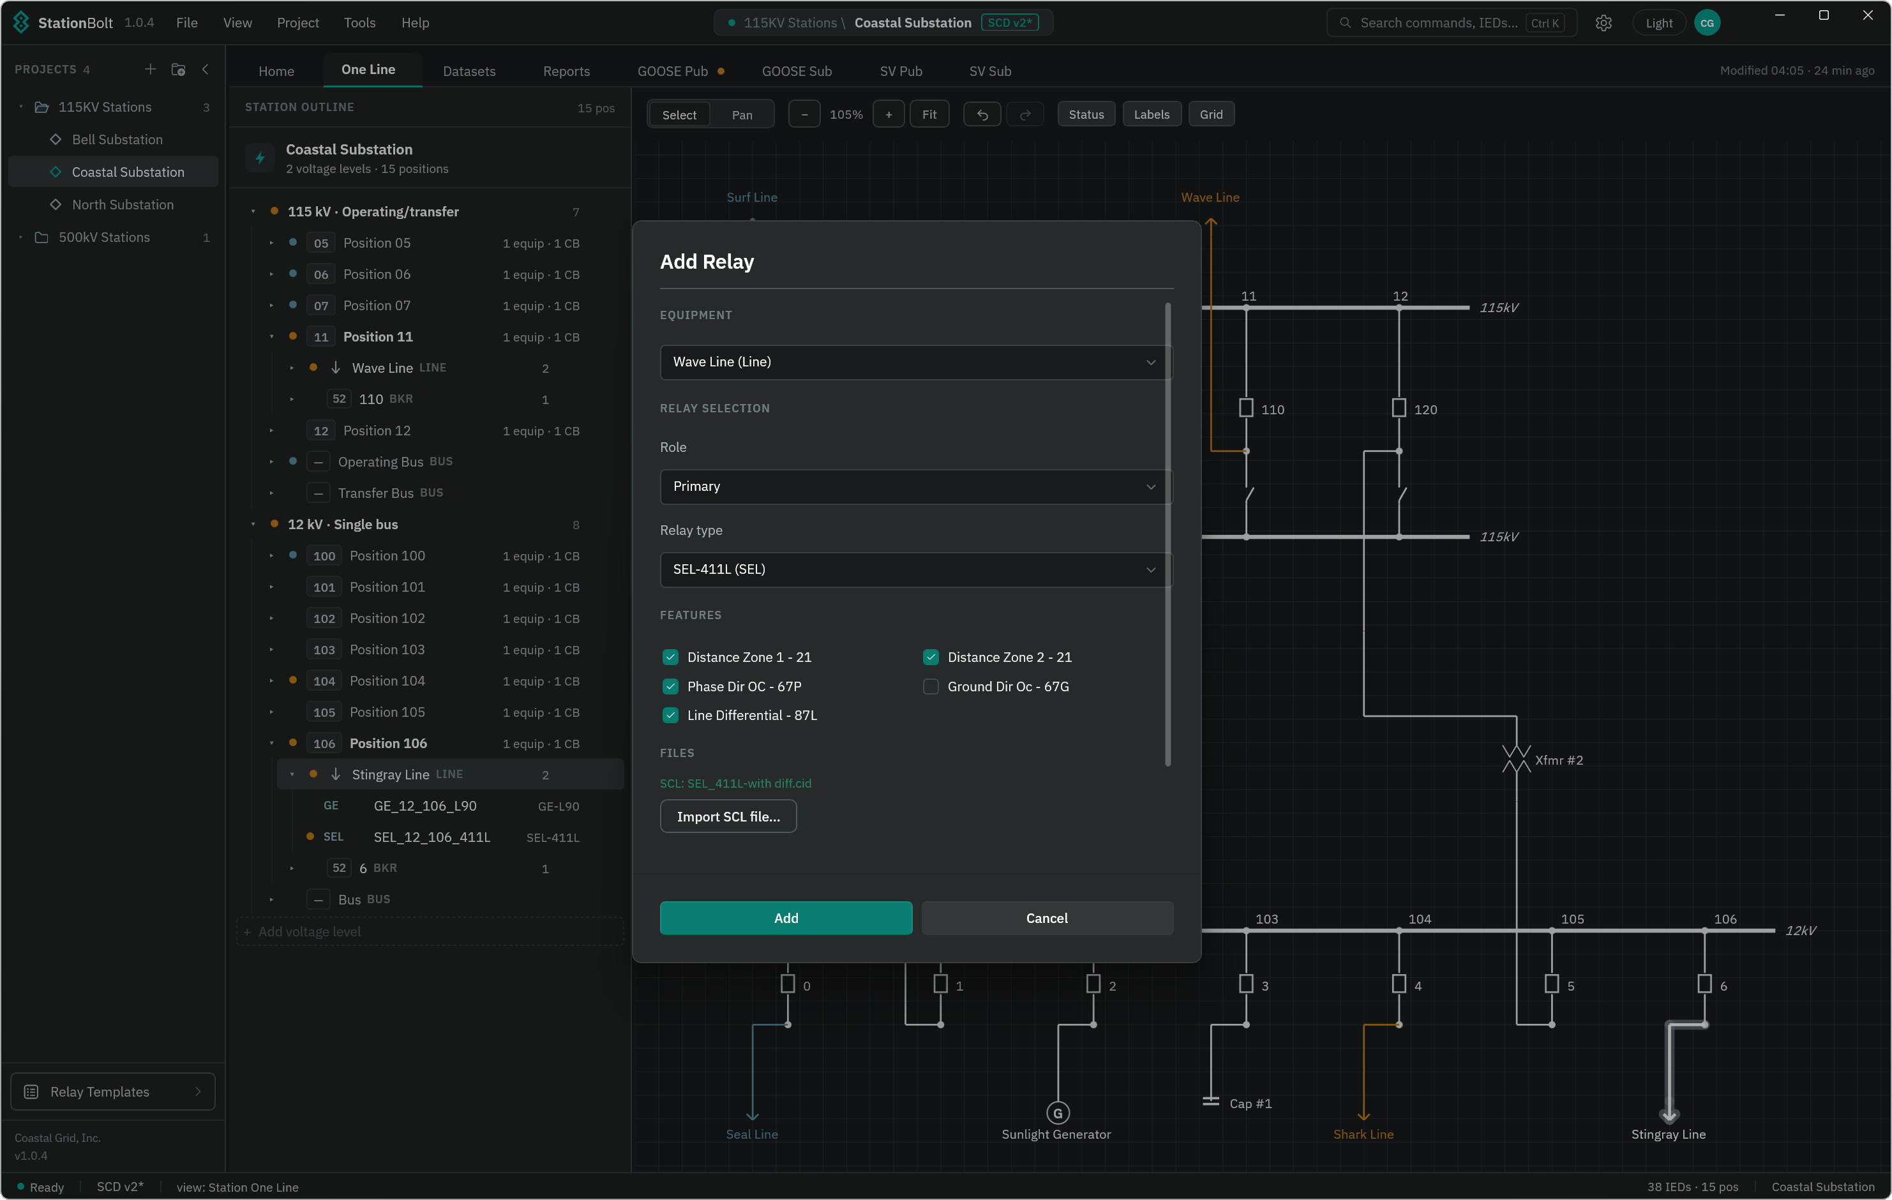Select SEL_12_106_411L relay in the outline

[x=450, y=837]
